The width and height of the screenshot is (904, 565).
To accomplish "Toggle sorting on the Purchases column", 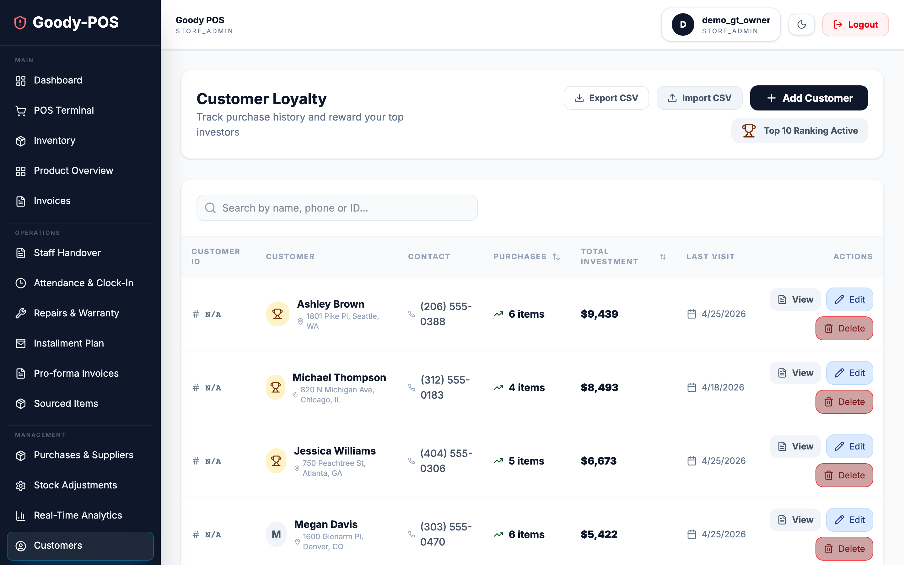I will (x=556, y=257).
